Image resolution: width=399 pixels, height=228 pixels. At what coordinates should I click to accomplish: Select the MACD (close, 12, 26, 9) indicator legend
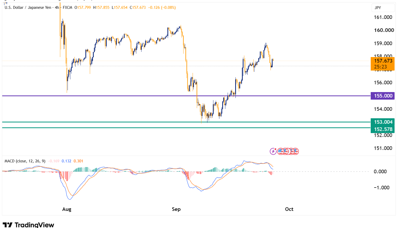pos(25,161)
